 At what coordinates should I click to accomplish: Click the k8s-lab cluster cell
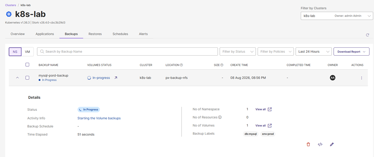146,77
